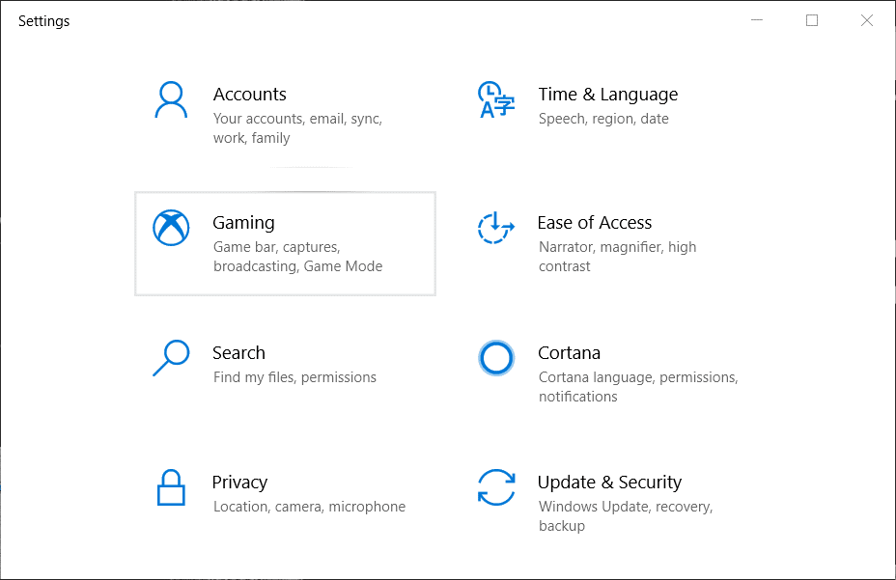Open the Search settings title
Screen dimensions: 896x580
pos(238,353)
